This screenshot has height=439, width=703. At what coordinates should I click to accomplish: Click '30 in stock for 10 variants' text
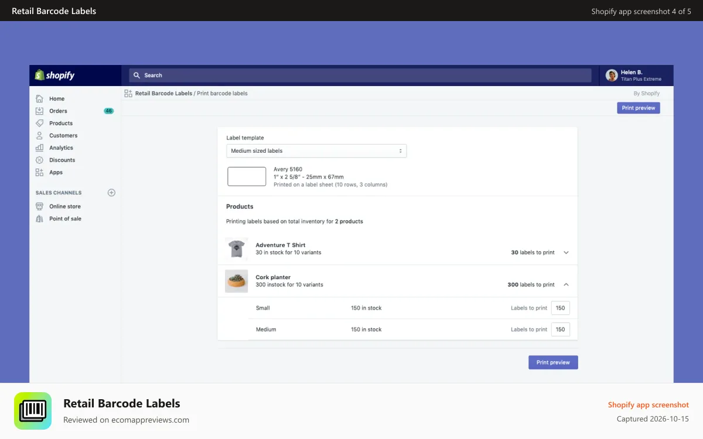tap(288, 252)
